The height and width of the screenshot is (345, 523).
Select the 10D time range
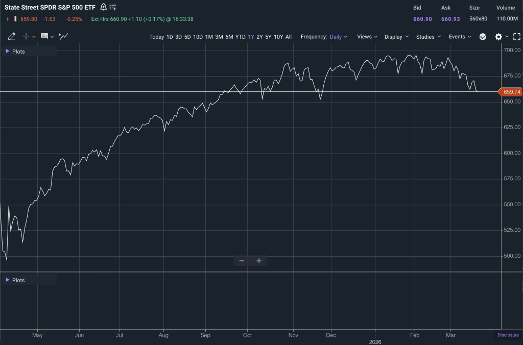click(x=198, y=37)
